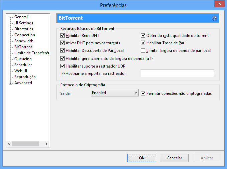Click the Cancelar button
This screenshot has height=169, width=227.
click(x=174, y=158)
